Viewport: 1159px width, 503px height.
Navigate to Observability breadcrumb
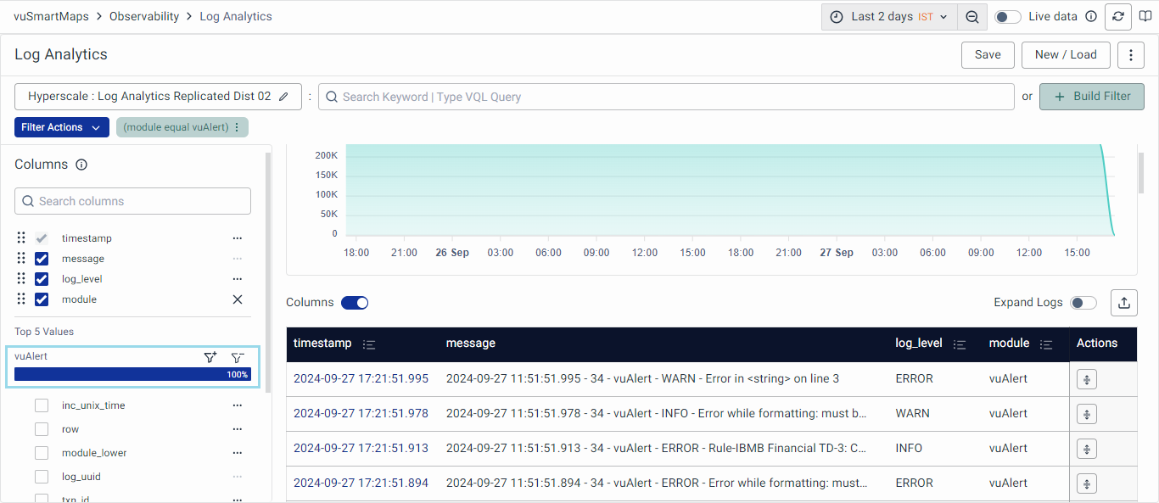click(x=144, y=16)
